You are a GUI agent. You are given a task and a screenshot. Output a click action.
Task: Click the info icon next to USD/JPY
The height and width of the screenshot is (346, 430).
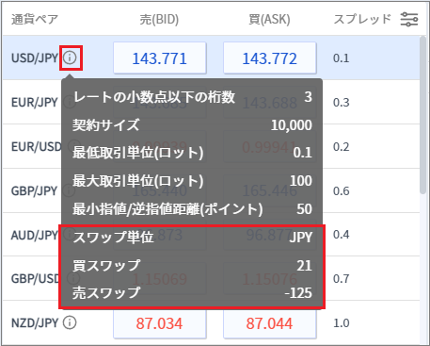coord(70,58)
